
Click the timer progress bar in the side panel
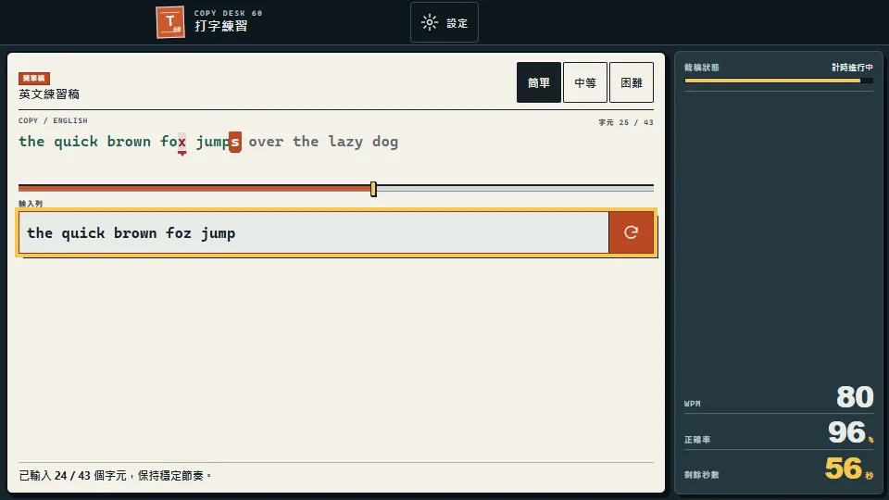click(779, 81)
